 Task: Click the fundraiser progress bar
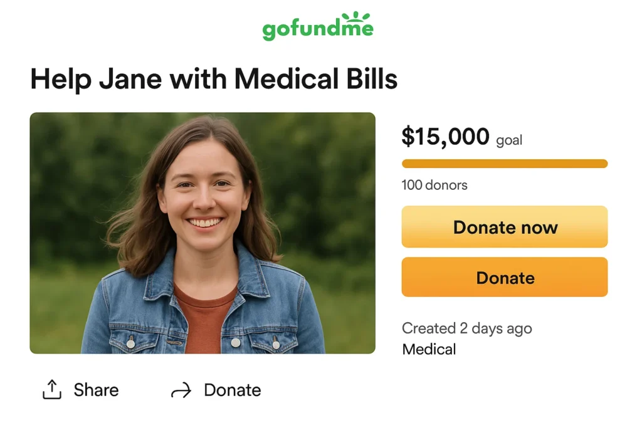coord(504,163)
